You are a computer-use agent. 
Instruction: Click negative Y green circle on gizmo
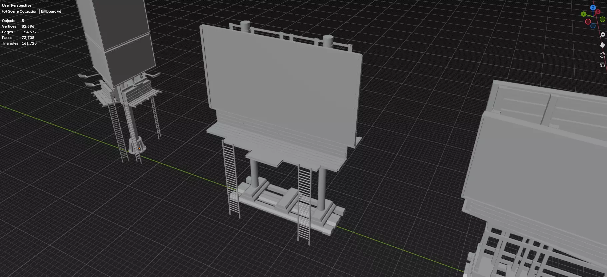point(602,19)
